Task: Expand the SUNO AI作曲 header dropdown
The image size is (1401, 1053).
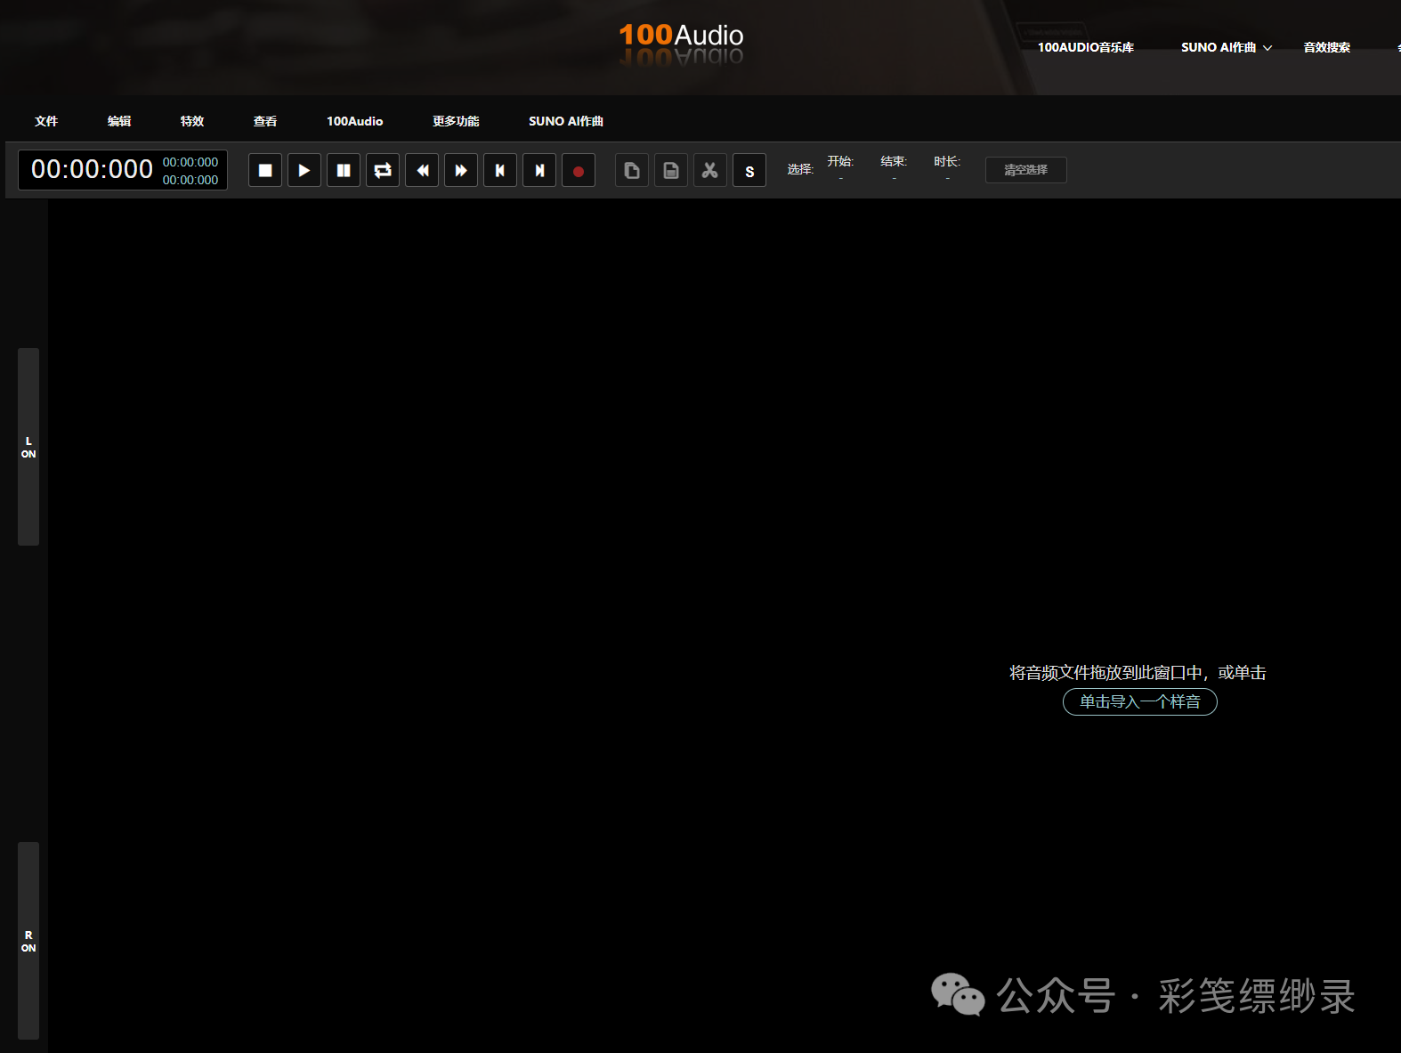Action: [1227, 47]
